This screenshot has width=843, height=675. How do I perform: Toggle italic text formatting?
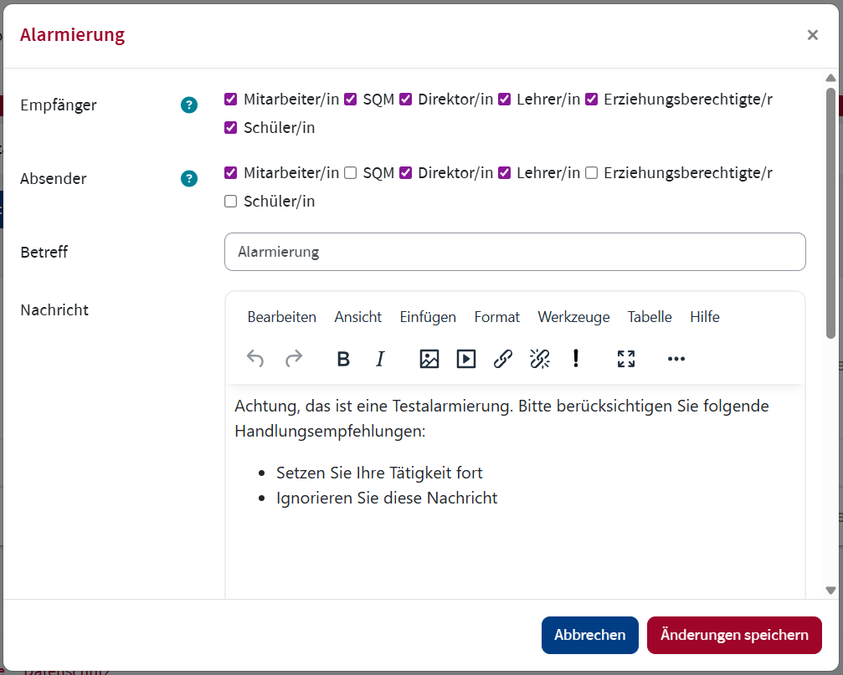pos(380,359)
